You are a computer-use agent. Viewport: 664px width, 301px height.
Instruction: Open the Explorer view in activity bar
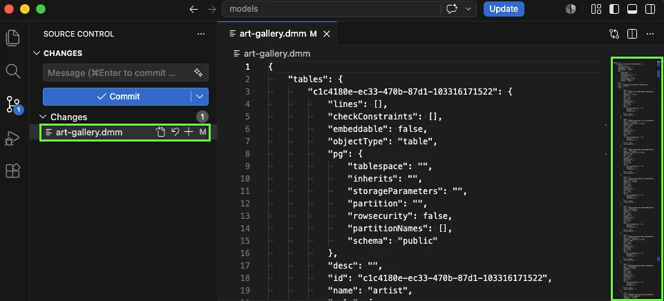12,38
